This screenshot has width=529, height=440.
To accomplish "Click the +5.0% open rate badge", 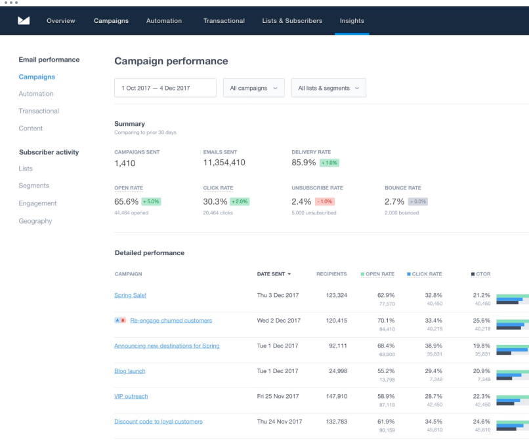I will (x=151, y=201).
